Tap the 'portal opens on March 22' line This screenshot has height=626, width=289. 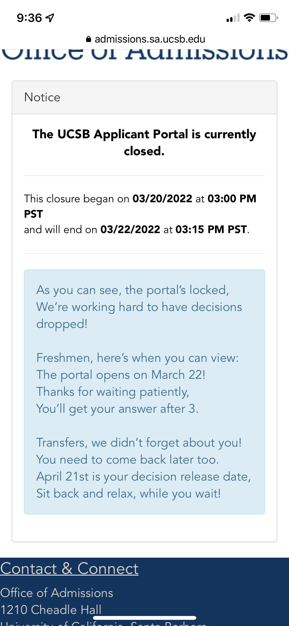pos(121,375)
